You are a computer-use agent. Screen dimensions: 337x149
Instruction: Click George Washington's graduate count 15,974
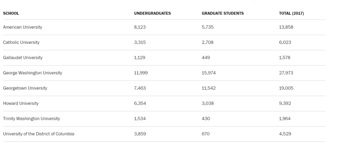point(208,73)
